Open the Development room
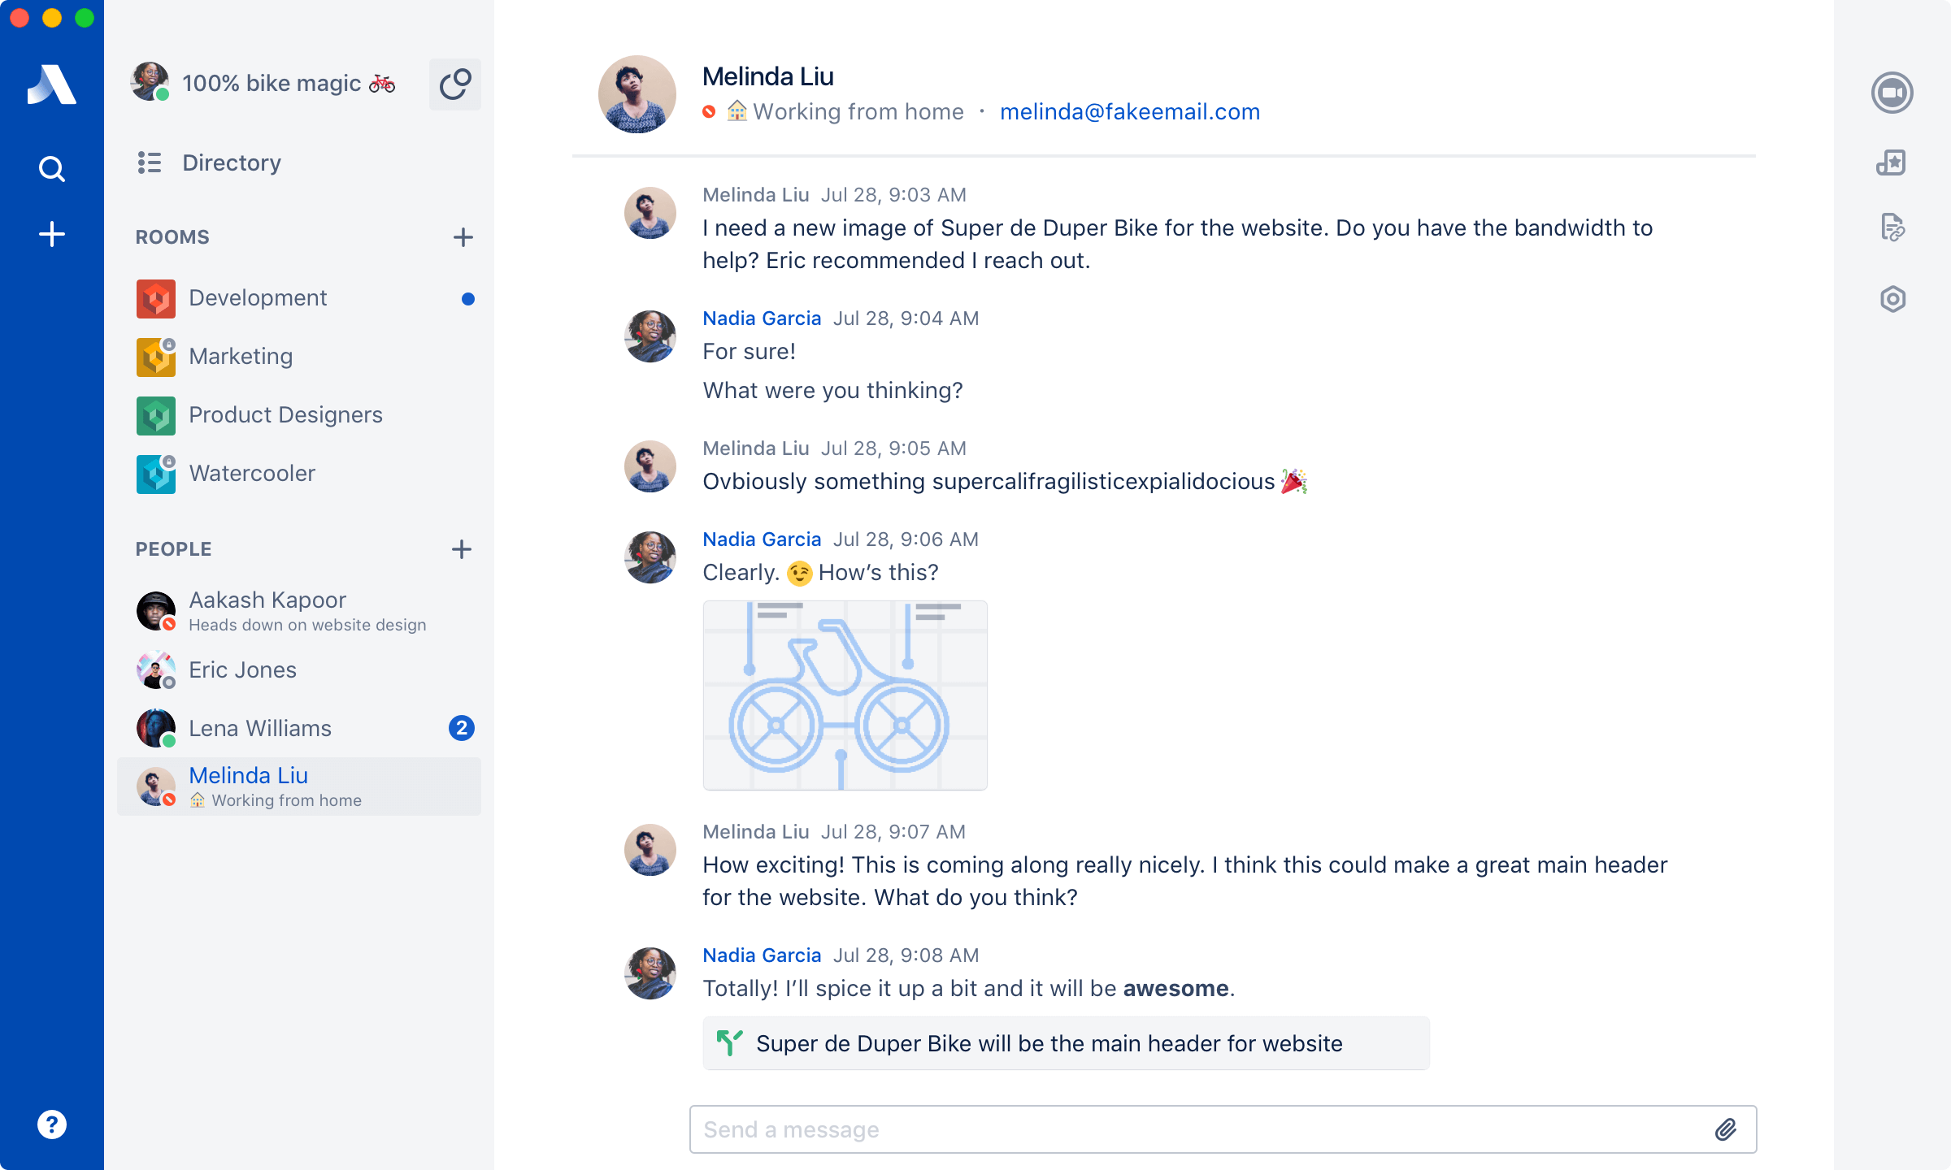 coord(258,298)
